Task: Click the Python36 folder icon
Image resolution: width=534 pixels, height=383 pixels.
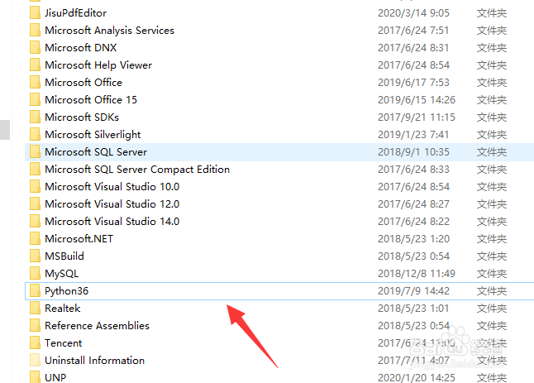Action: coord(35,291)
